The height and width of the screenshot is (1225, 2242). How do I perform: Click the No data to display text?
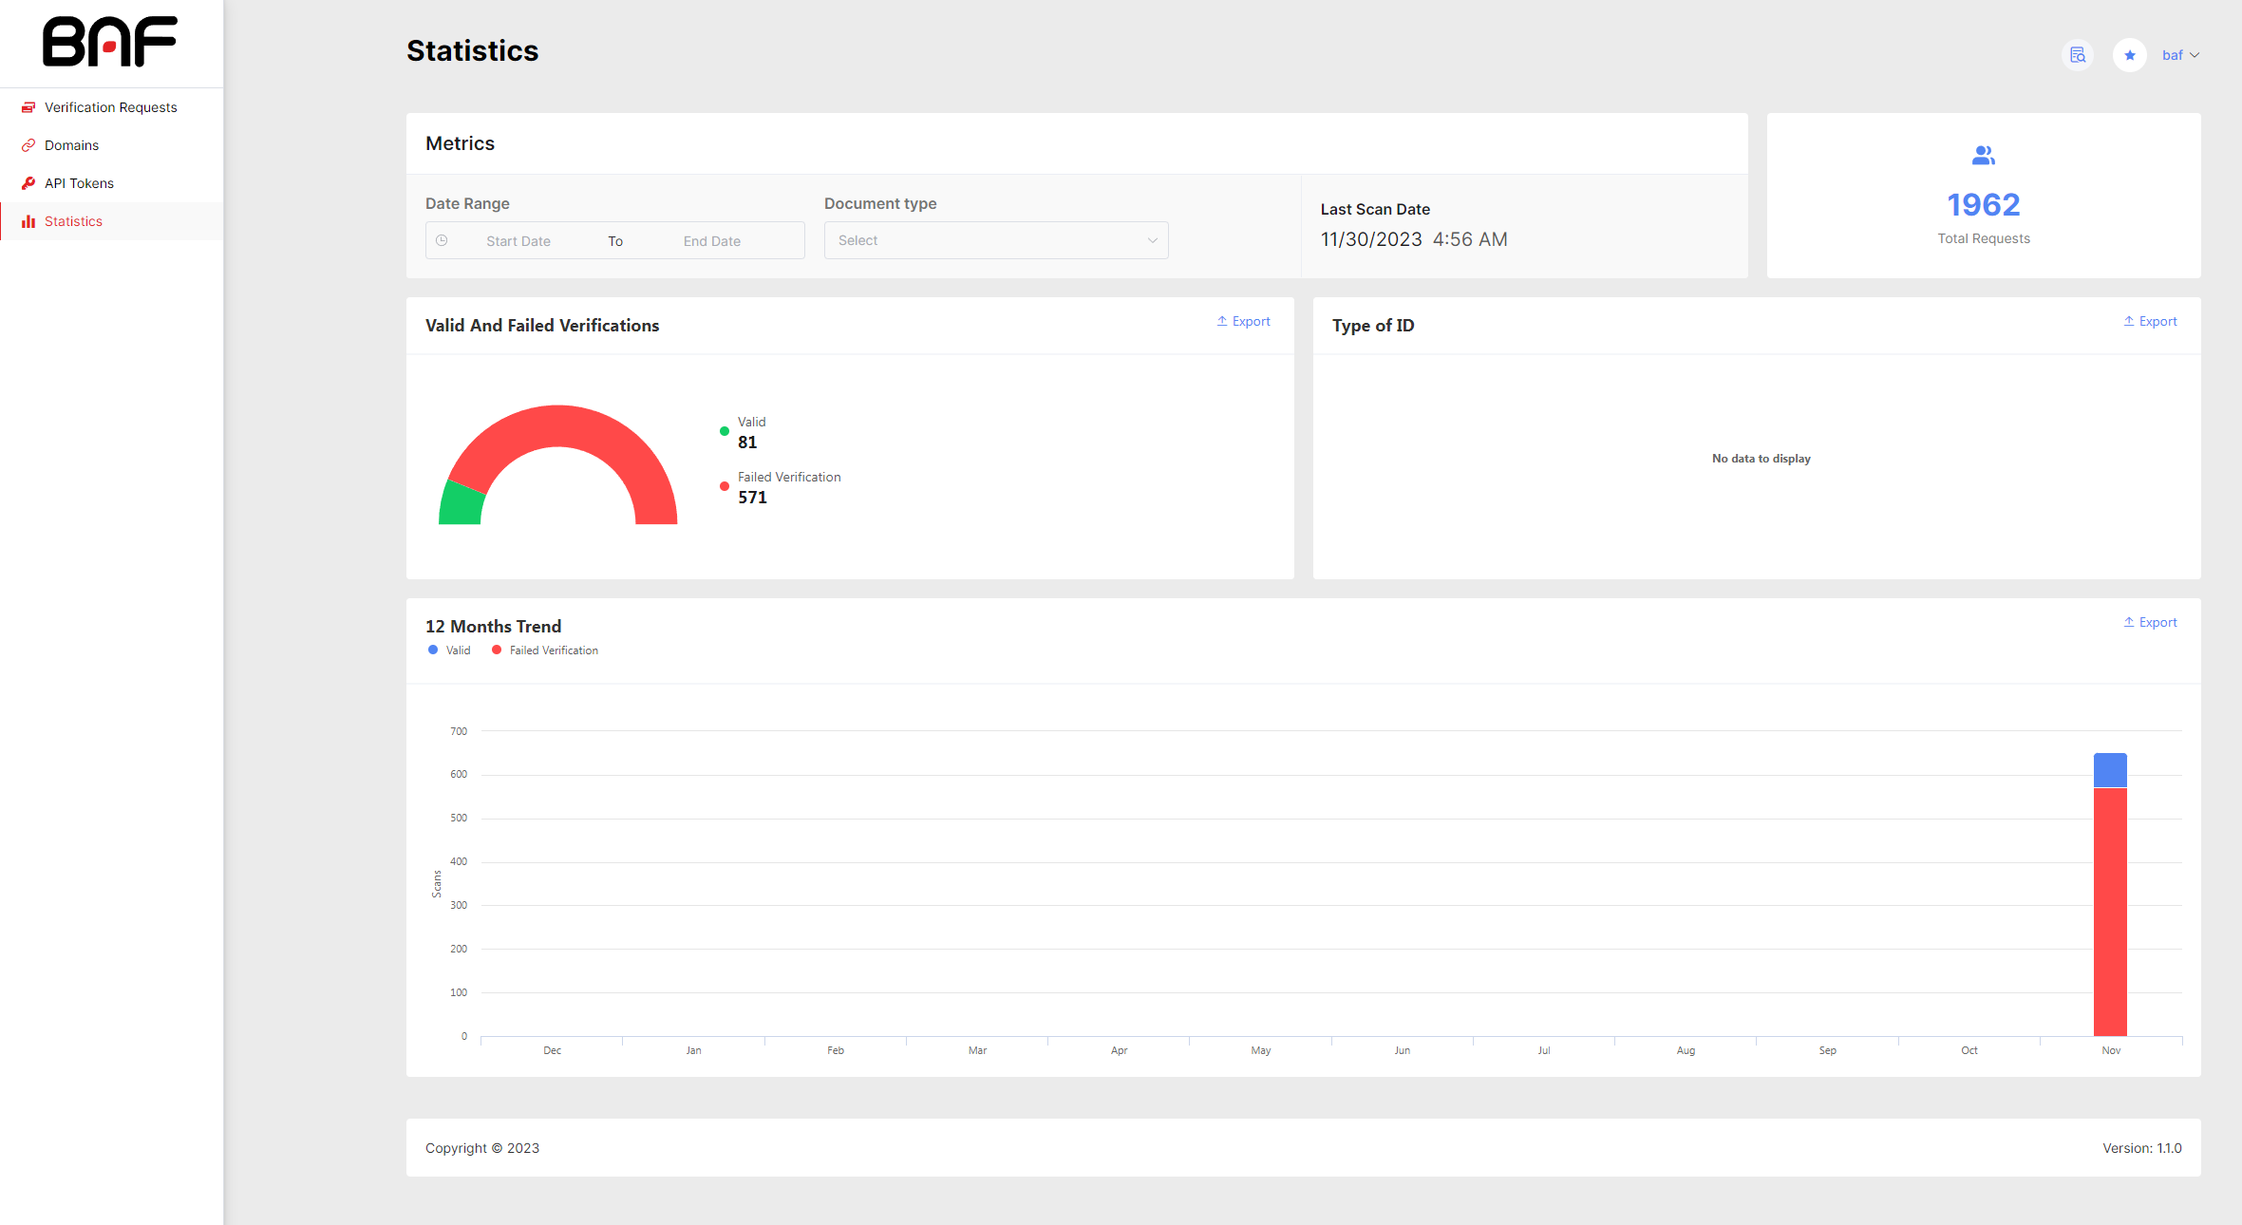1762,459
